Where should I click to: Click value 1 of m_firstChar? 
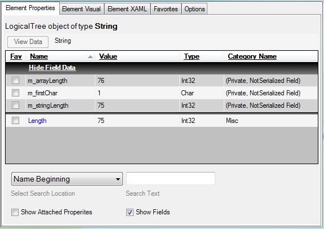99,93
